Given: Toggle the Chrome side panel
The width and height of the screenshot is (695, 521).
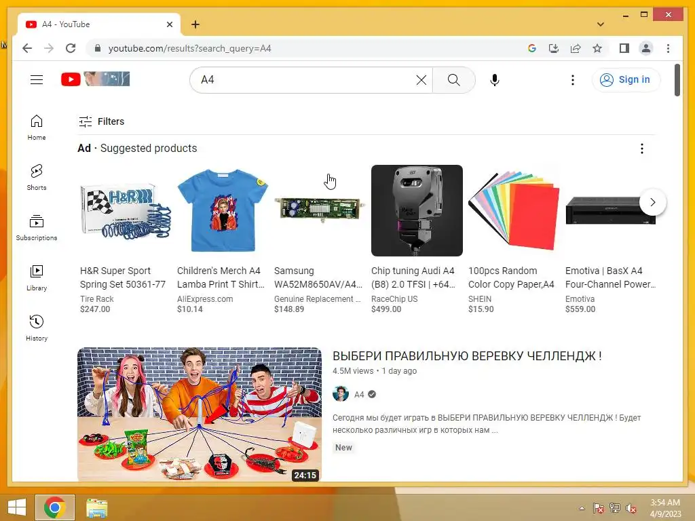Looking at the screenshot, I should [624, 48].
